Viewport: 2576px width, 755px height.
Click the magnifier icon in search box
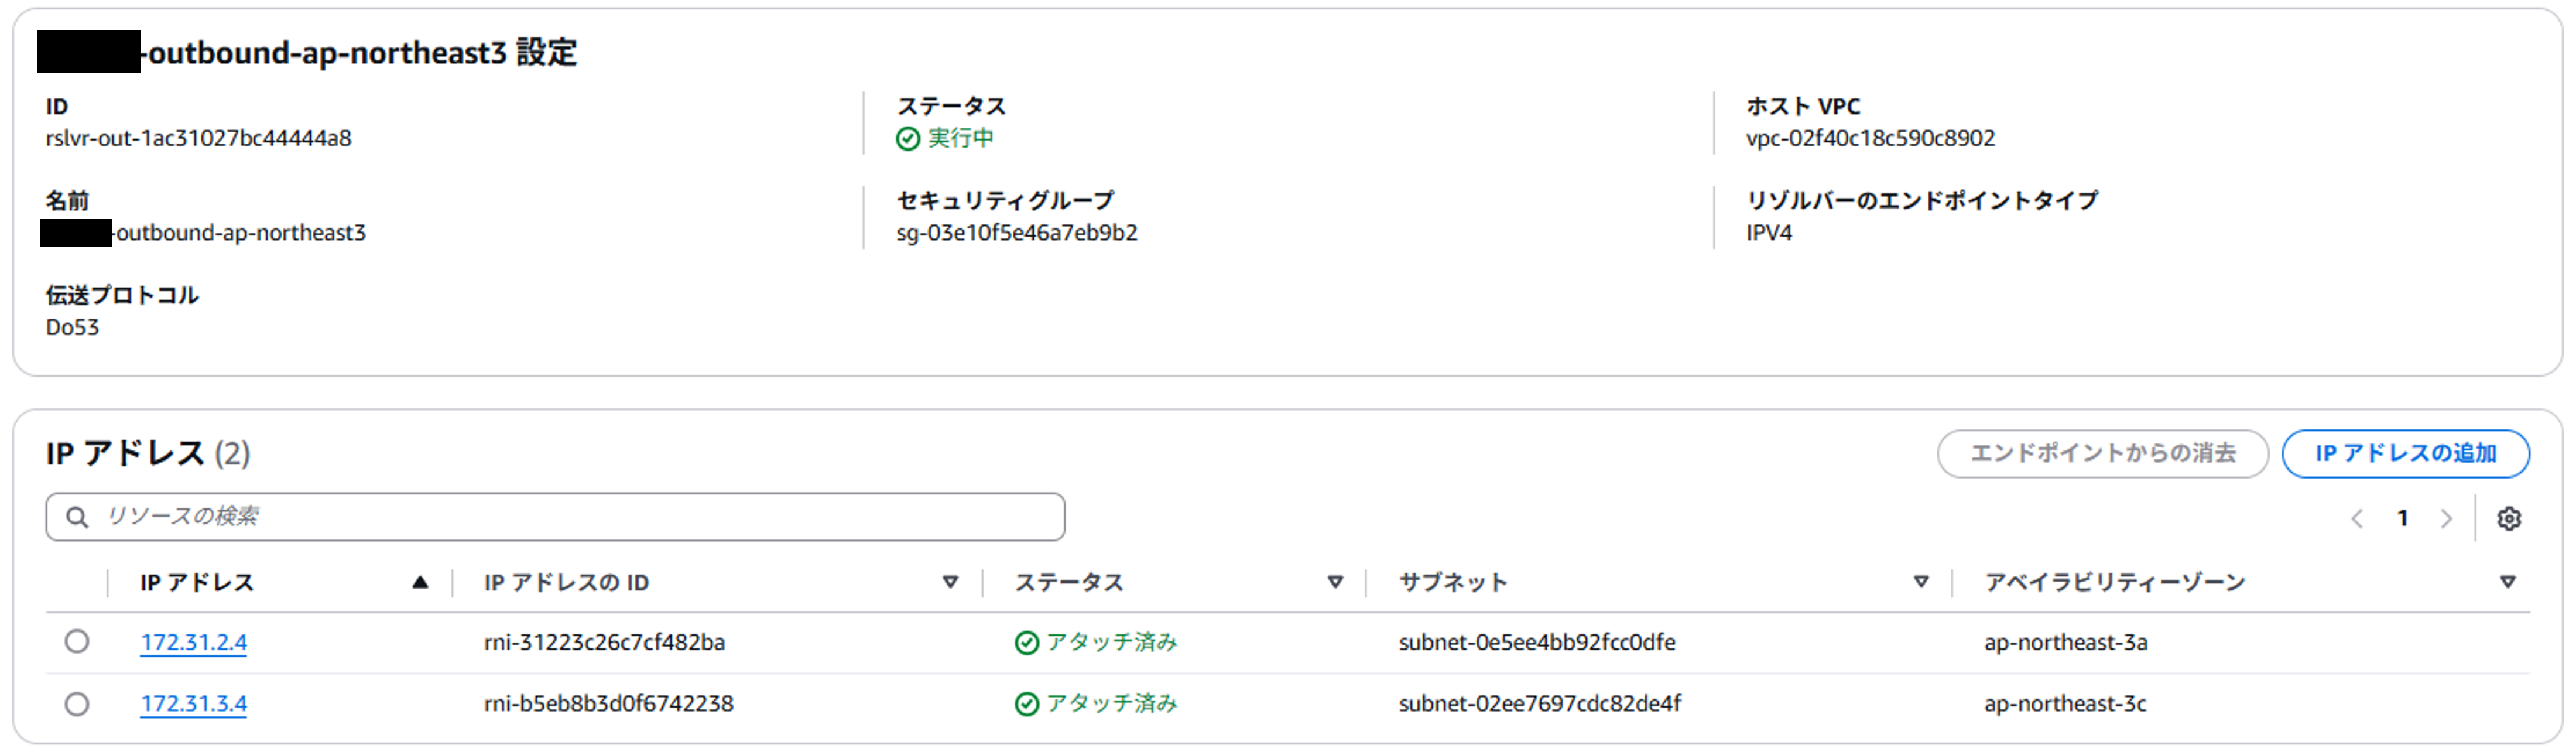tap(77, 517)
